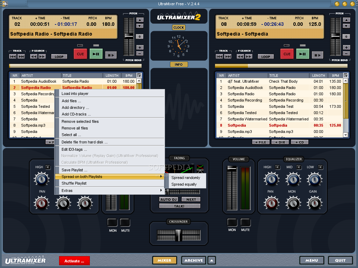Image resolution: width=358 pixels, height=268 pixels.
Task: Click left deck previous track icon
Action: 13,57
